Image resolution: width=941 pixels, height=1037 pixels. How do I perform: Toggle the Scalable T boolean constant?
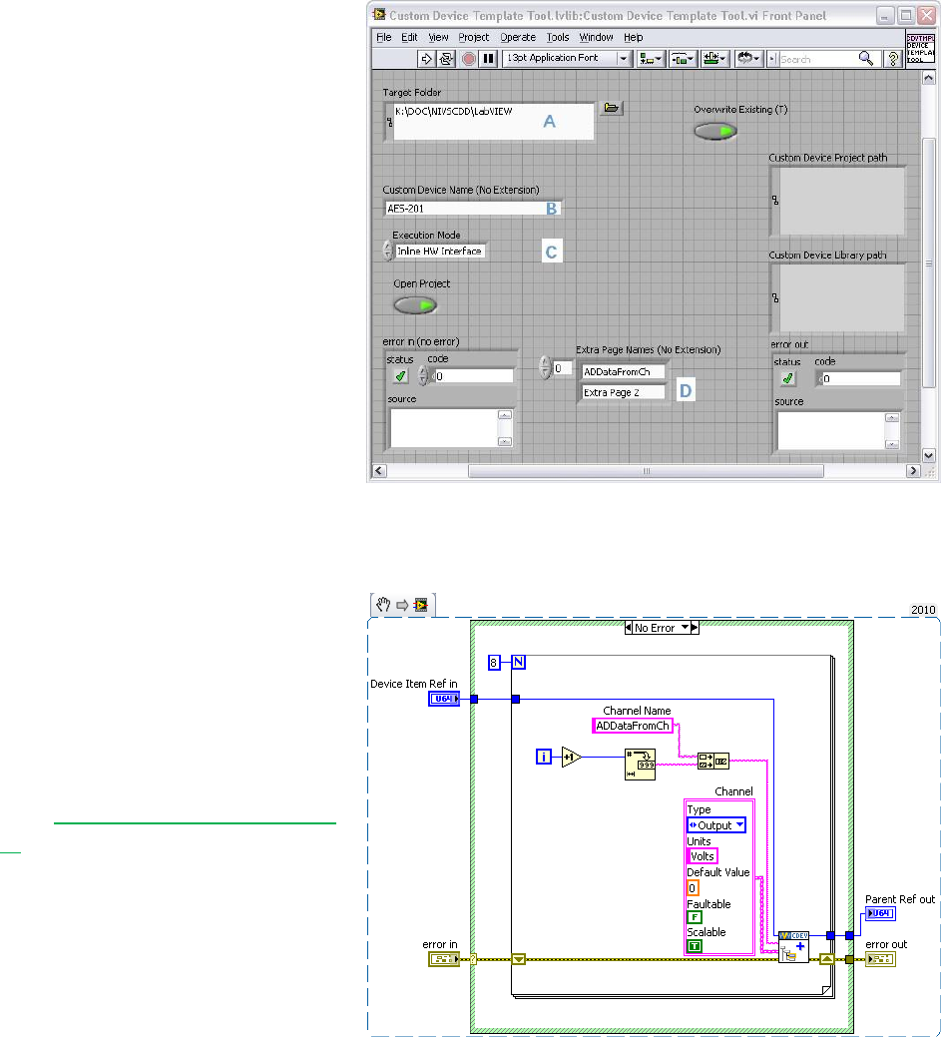pos(694,946)
